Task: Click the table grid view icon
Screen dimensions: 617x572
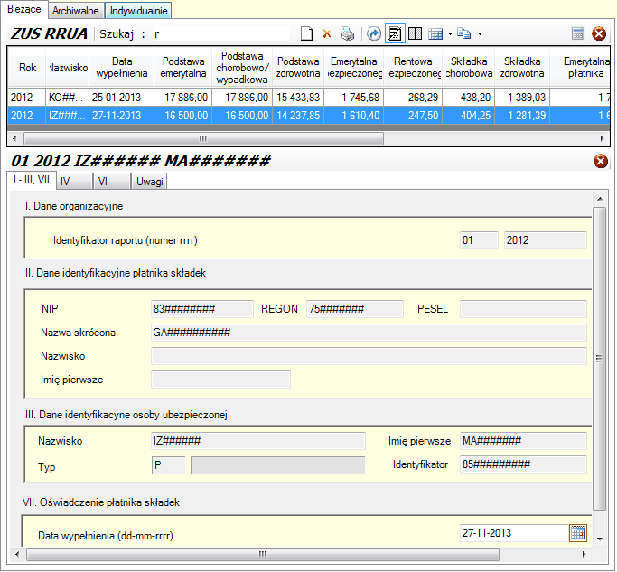Action: point(435,33)
